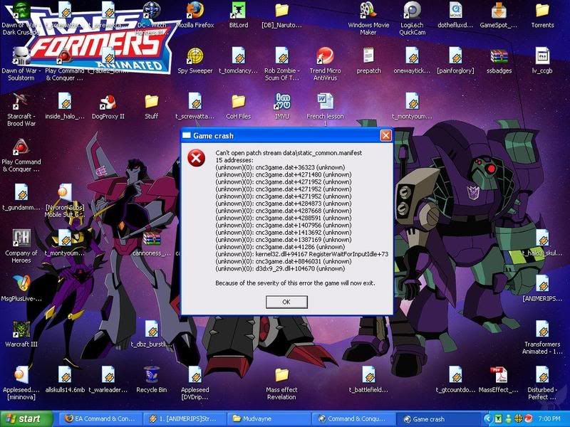Select the t_gtcountdo torrent file
This screenshot has width=570, height=427.
[x=455, y=376]
